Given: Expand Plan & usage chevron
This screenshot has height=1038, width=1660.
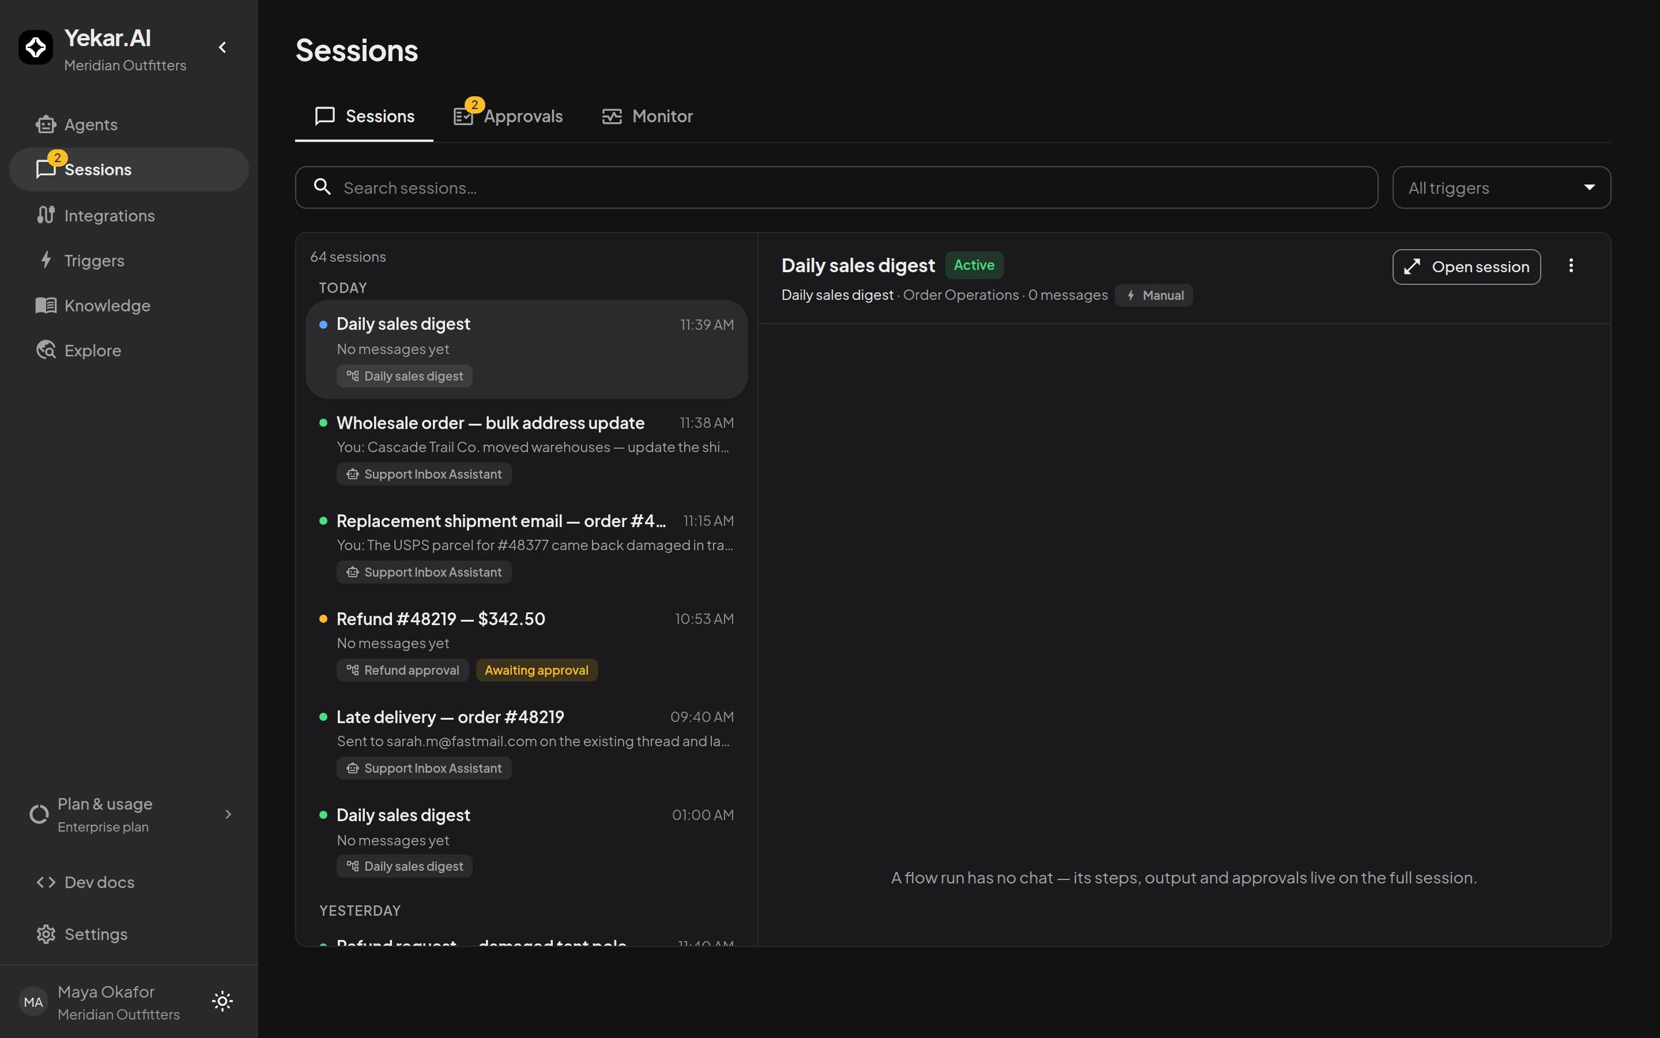Looking at the screenshot, I should pyautogui.click(x=228, y=814).
